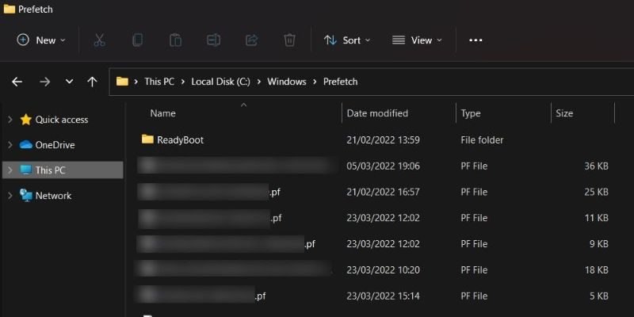
Task: Select the file dated 05/03/2022 19:06
Action: coord(372,166)
